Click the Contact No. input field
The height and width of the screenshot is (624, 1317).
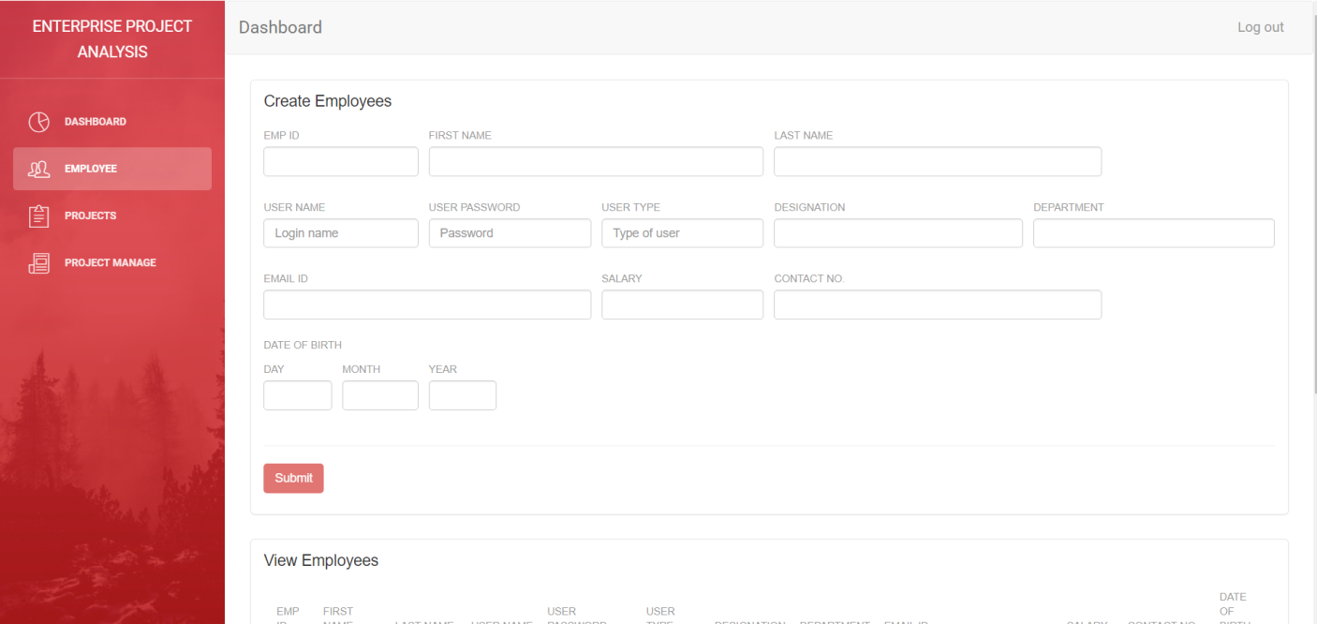(x=938, y=305)
